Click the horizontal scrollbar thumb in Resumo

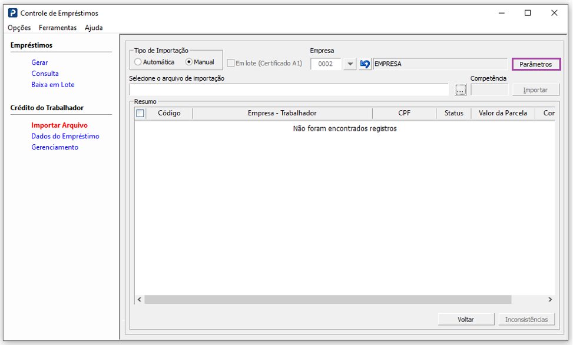click(x=328, y=300)
